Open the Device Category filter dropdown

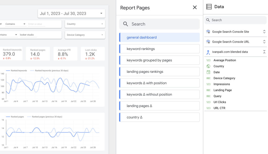tap(85, 35)
